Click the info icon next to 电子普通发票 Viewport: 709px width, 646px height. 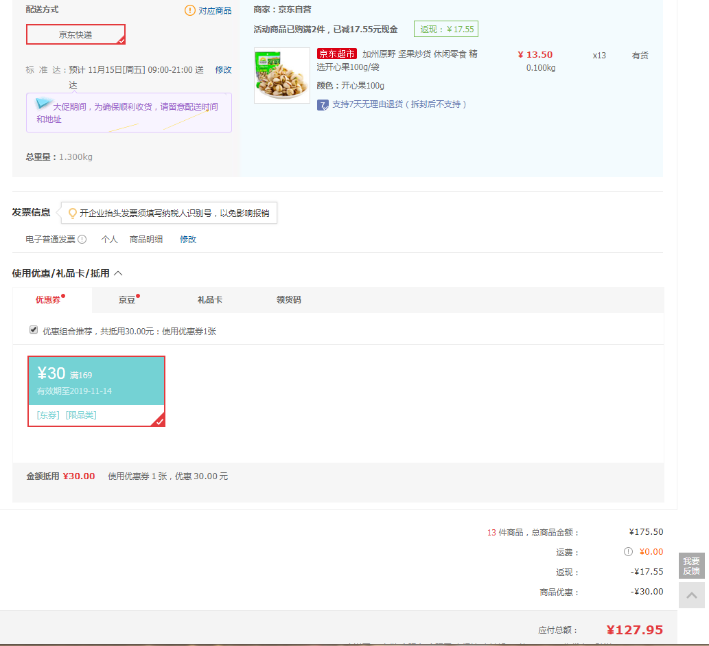pos(82,240)
